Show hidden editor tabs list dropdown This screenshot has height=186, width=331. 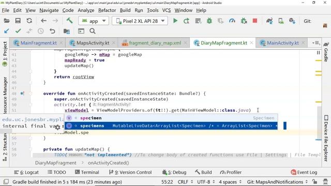click(316, 43)
